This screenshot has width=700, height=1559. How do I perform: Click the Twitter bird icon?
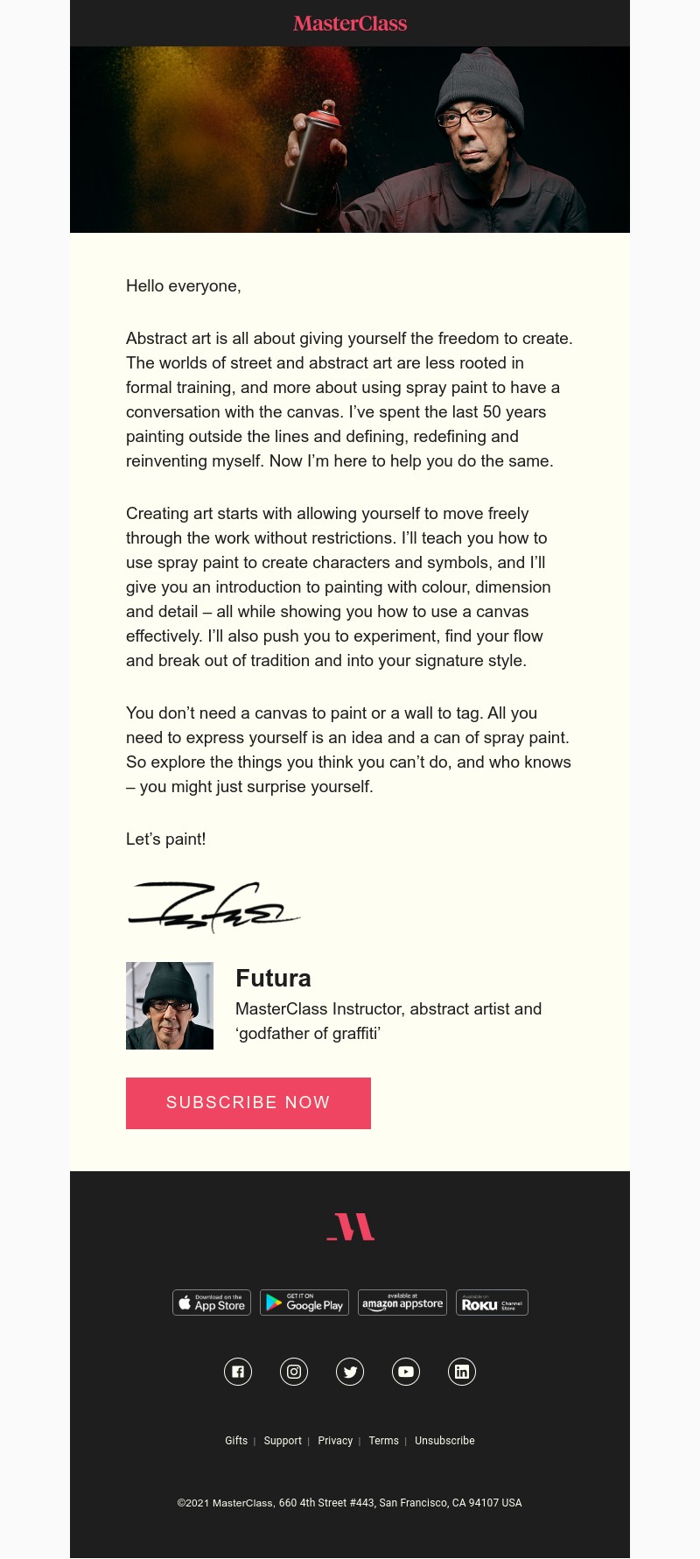point(350,1372)
